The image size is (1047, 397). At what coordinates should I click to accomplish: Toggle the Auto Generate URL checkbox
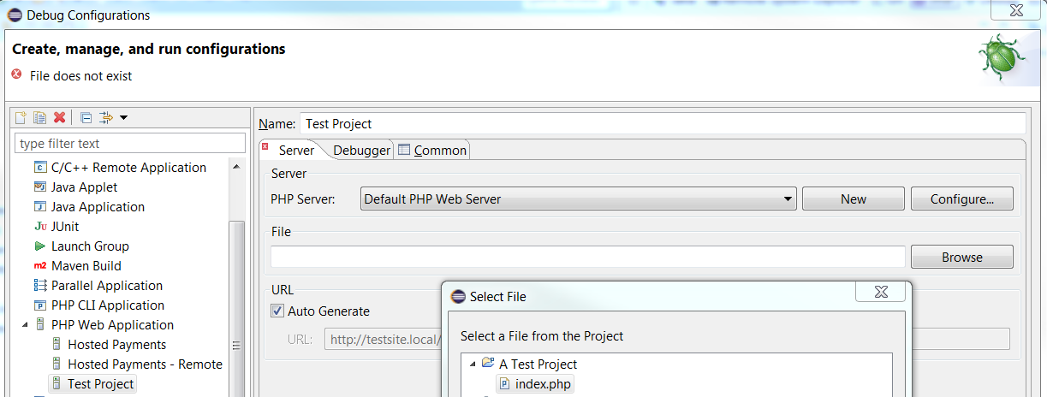click(277, 311)
